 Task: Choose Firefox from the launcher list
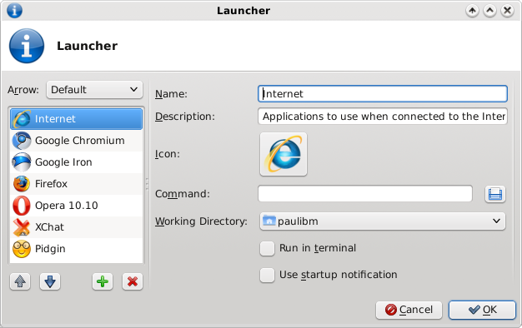[x=76, y=184]
